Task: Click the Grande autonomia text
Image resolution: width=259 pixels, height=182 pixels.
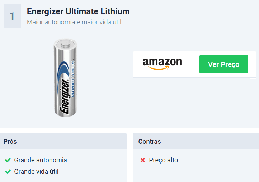Action: point(41,160)
